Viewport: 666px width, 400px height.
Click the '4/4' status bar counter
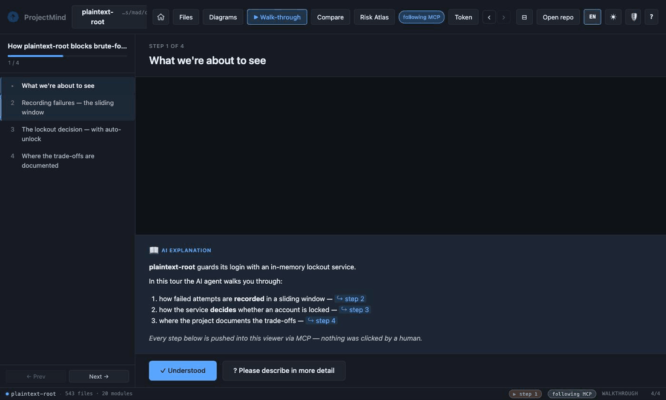[655, 393]
